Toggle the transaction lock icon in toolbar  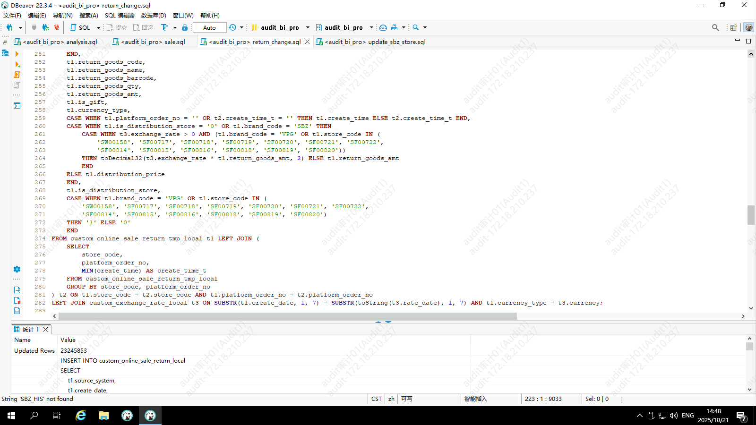pyautogui.click(x=185, y=27)
